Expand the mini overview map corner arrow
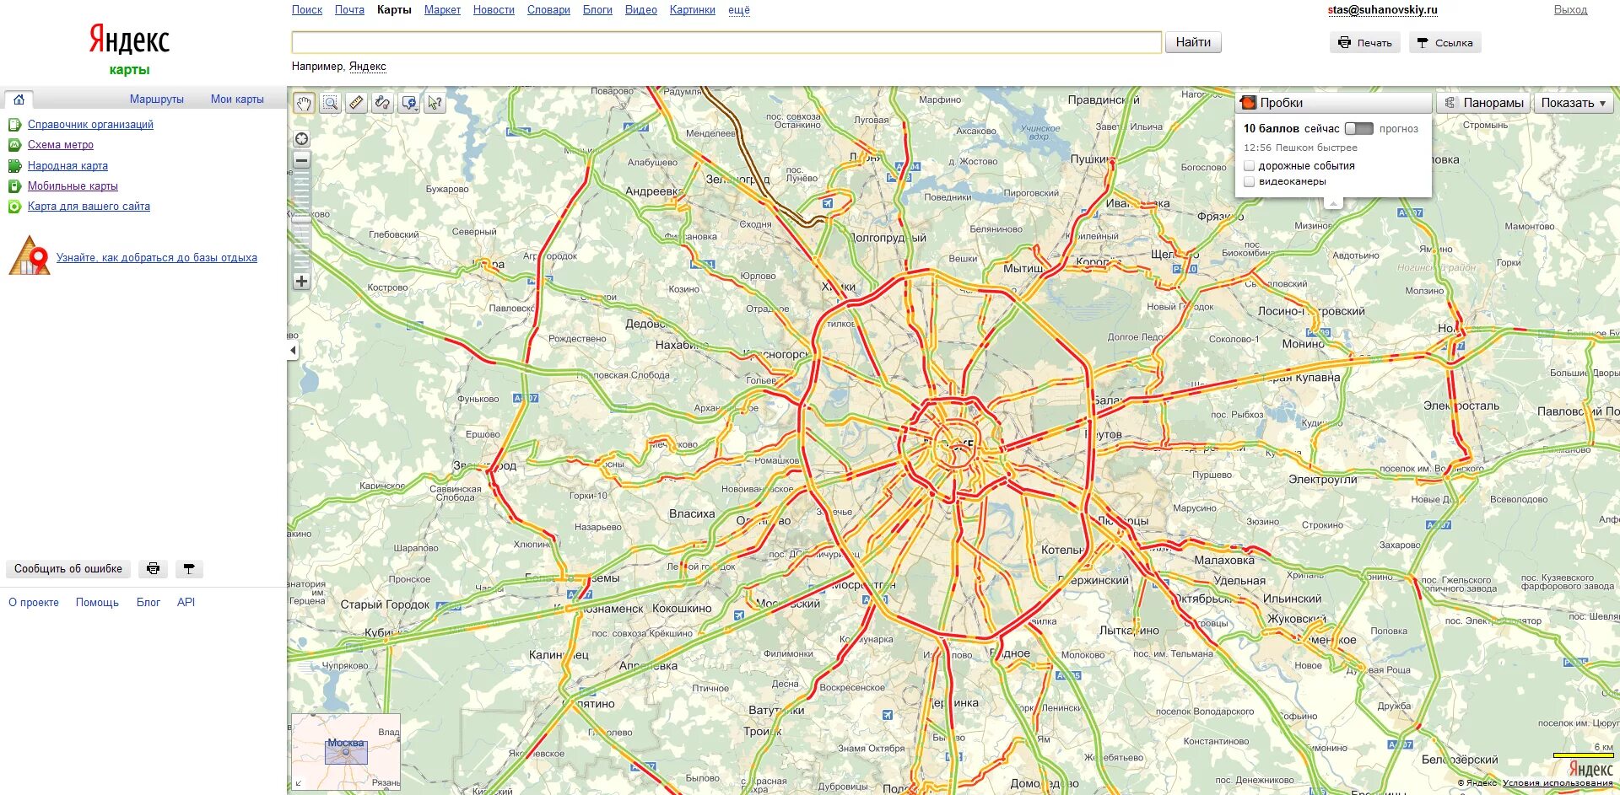 (x=298, y=784)
